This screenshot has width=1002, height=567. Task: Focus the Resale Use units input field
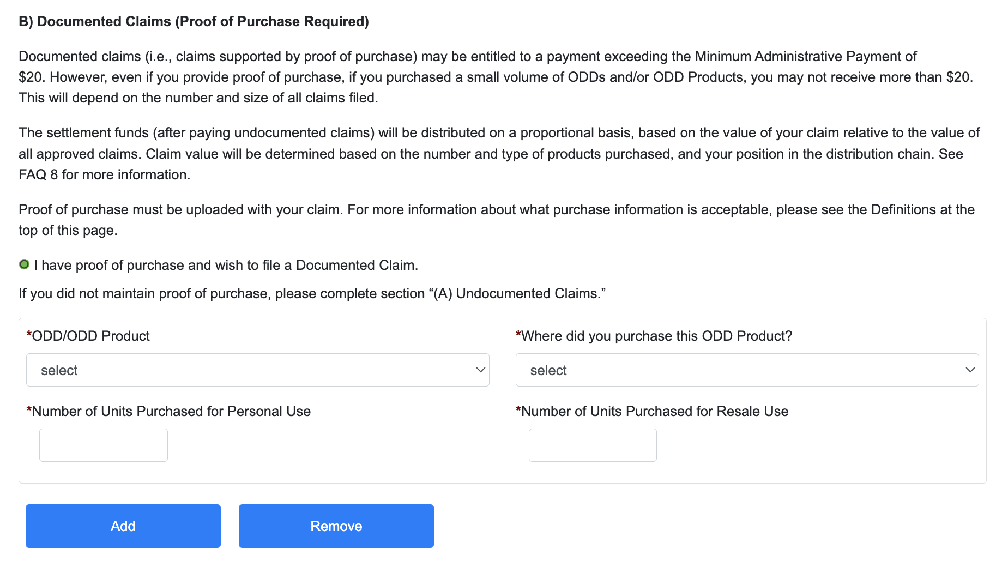pyautogui.click(x=593, y=445)
